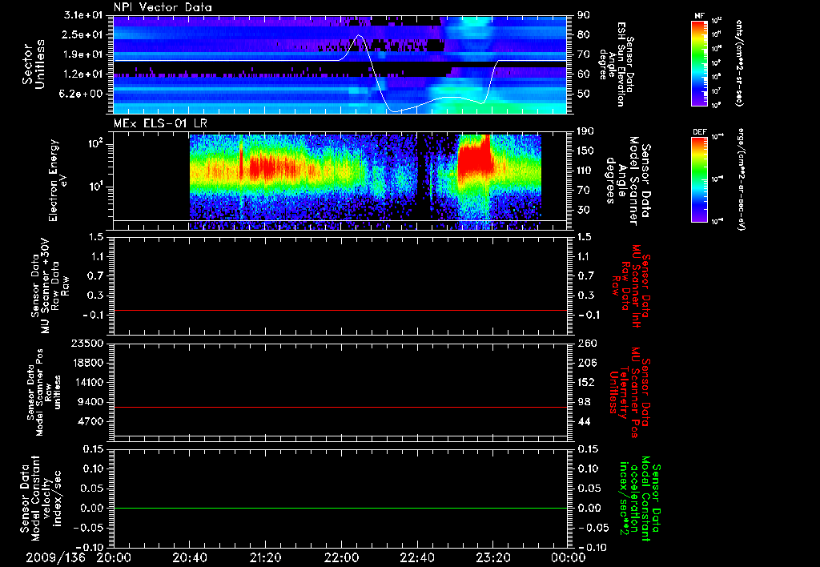Click the red "MU Scanner Int Raw Data" label
820x567 pixels.
pyautogui.click(x=631, y=286)
